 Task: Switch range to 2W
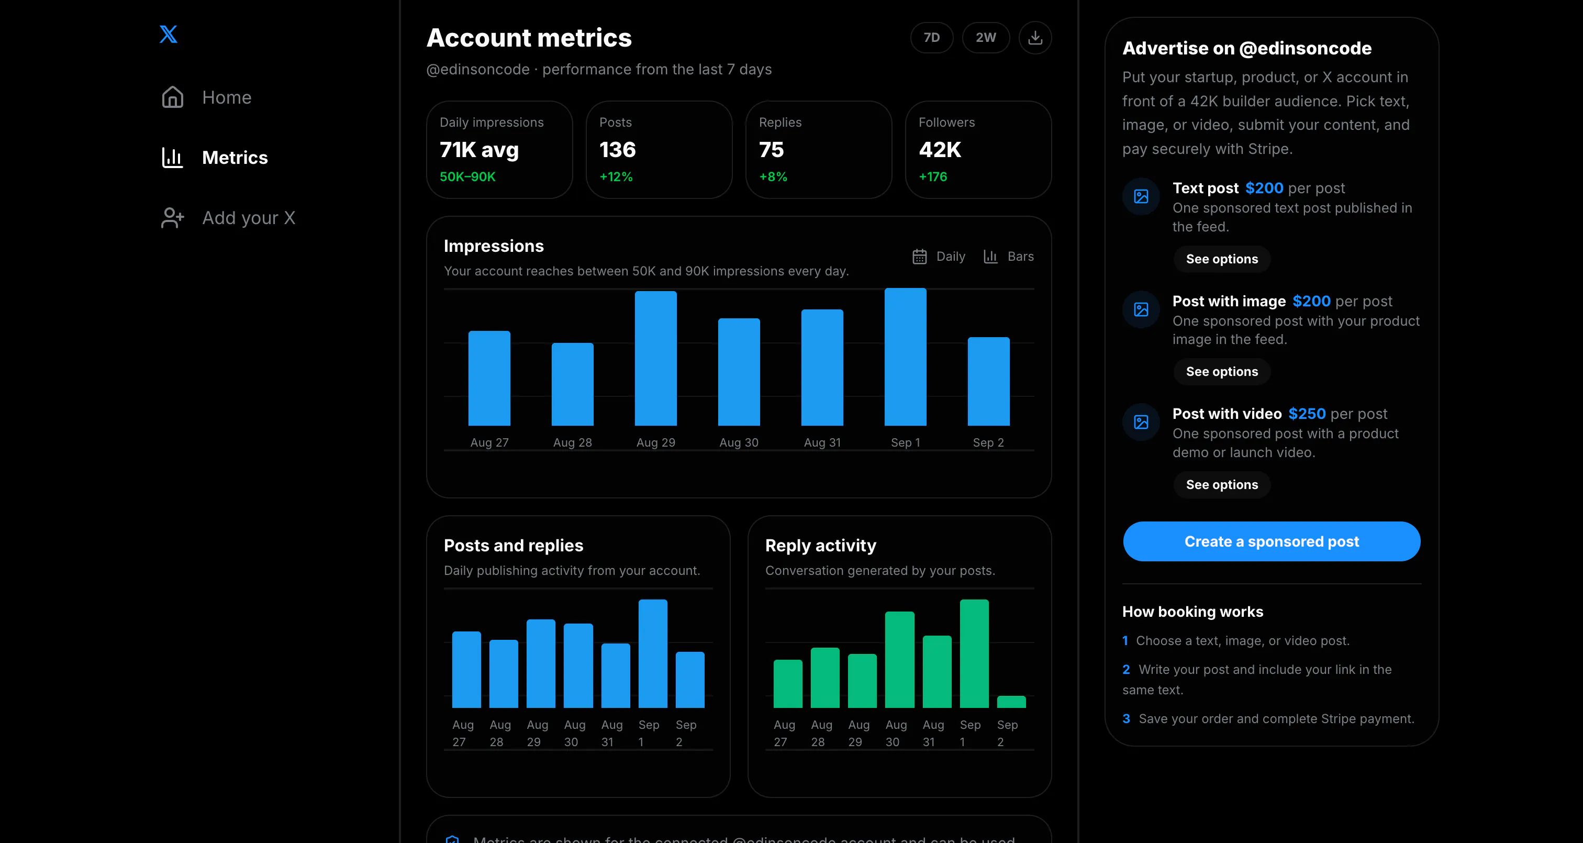(986, 38)
